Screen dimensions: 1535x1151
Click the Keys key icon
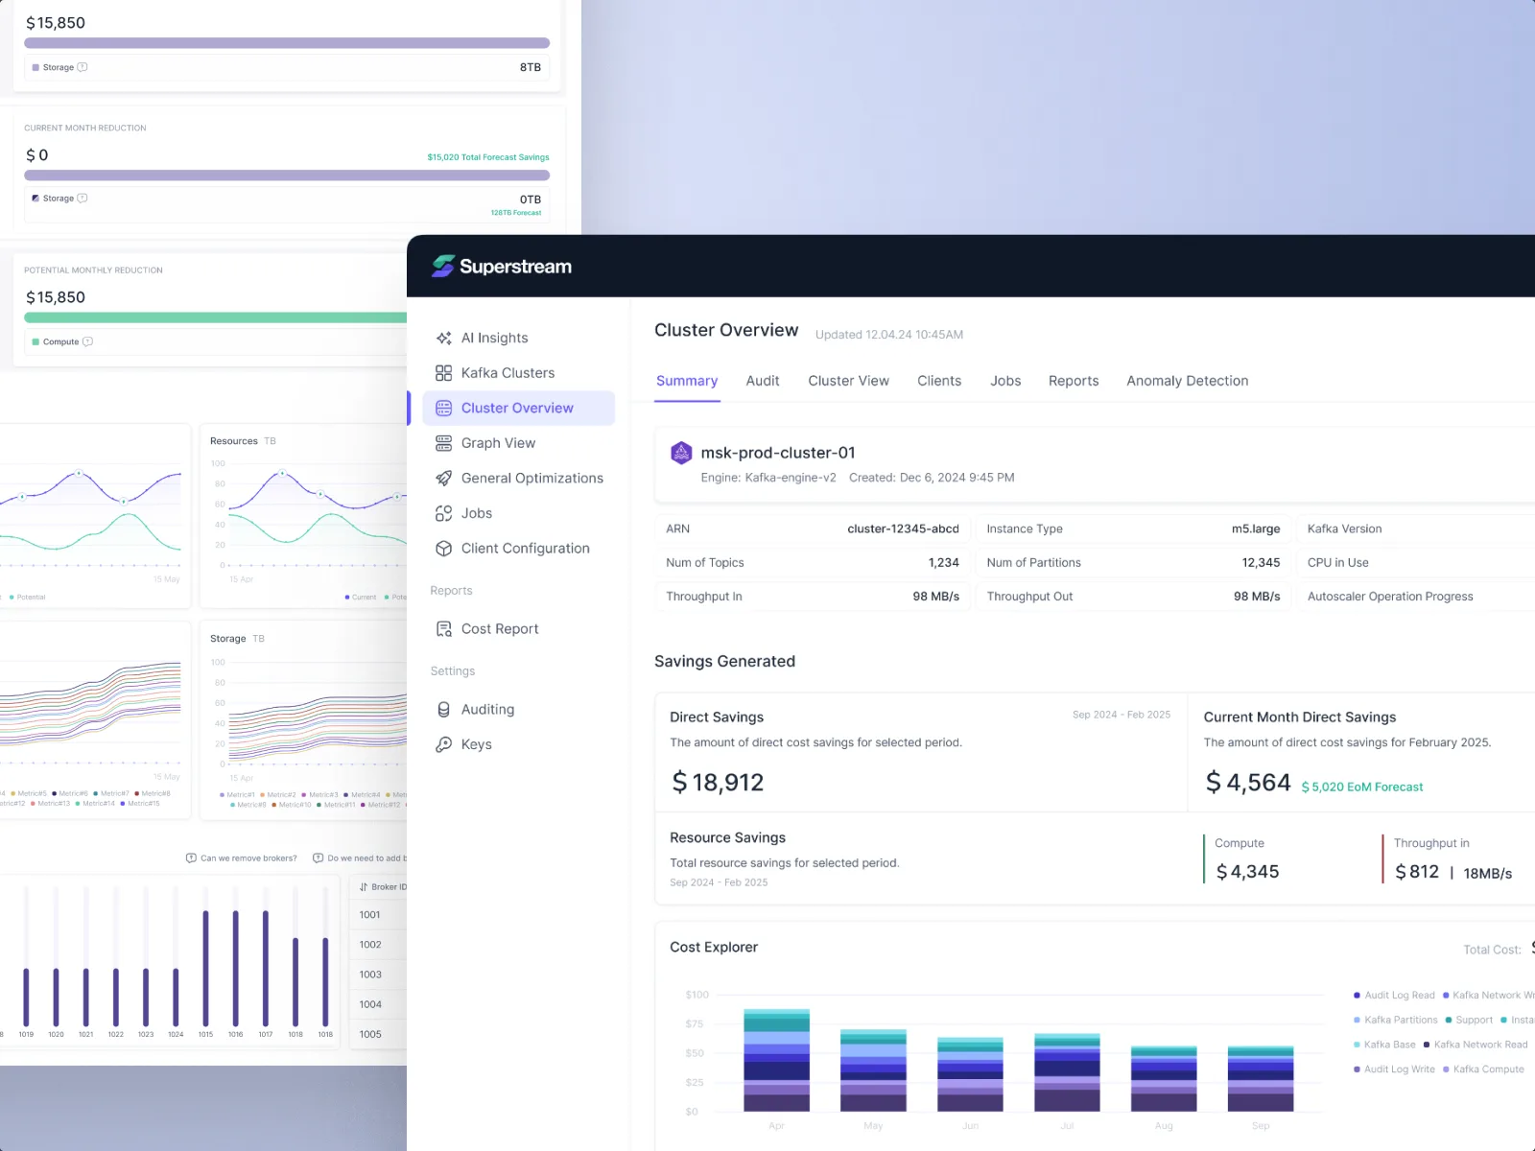443,744
